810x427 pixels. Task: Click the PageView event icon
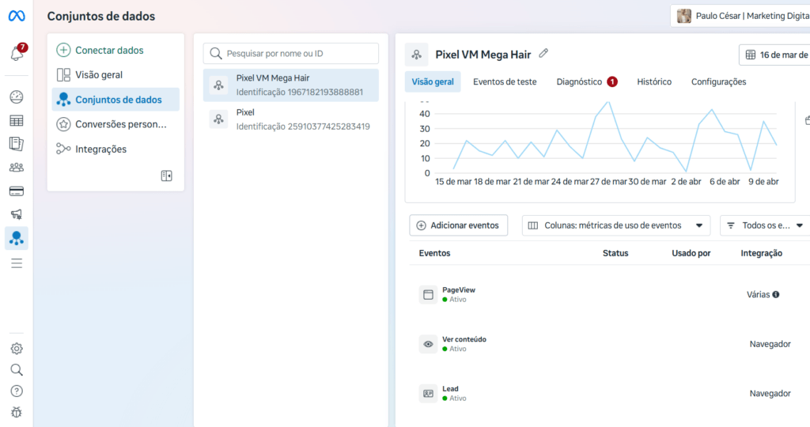tap(428, 294)
